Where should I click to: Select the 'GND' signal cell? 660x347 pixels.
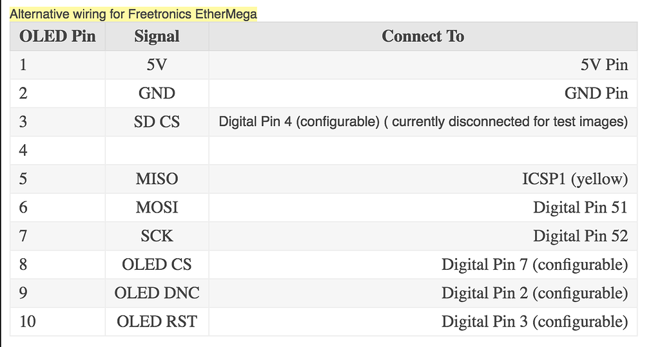[x=157, y=93]
